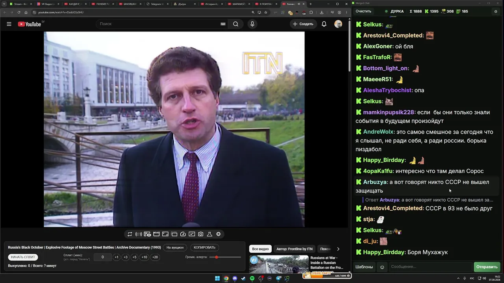
Task: Click username 'mamkinpupsik228' in chat
Action: [x=389, y=112]
